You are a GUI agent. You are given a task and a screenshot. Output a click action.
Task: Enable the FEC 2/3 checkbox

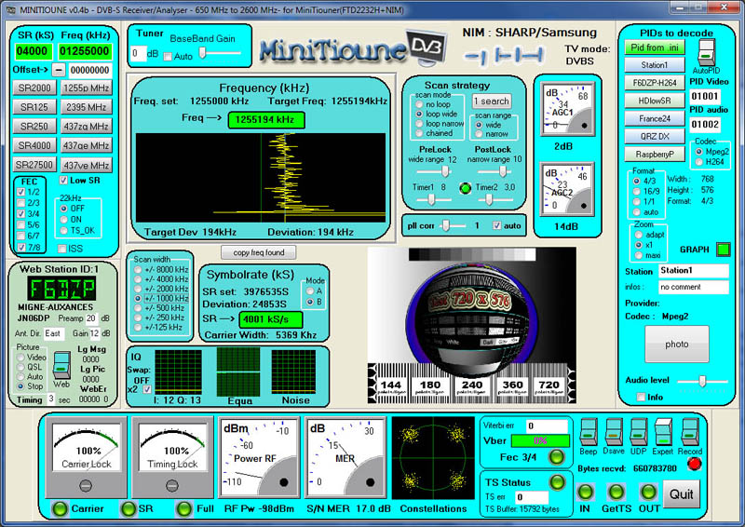[20, 203]
